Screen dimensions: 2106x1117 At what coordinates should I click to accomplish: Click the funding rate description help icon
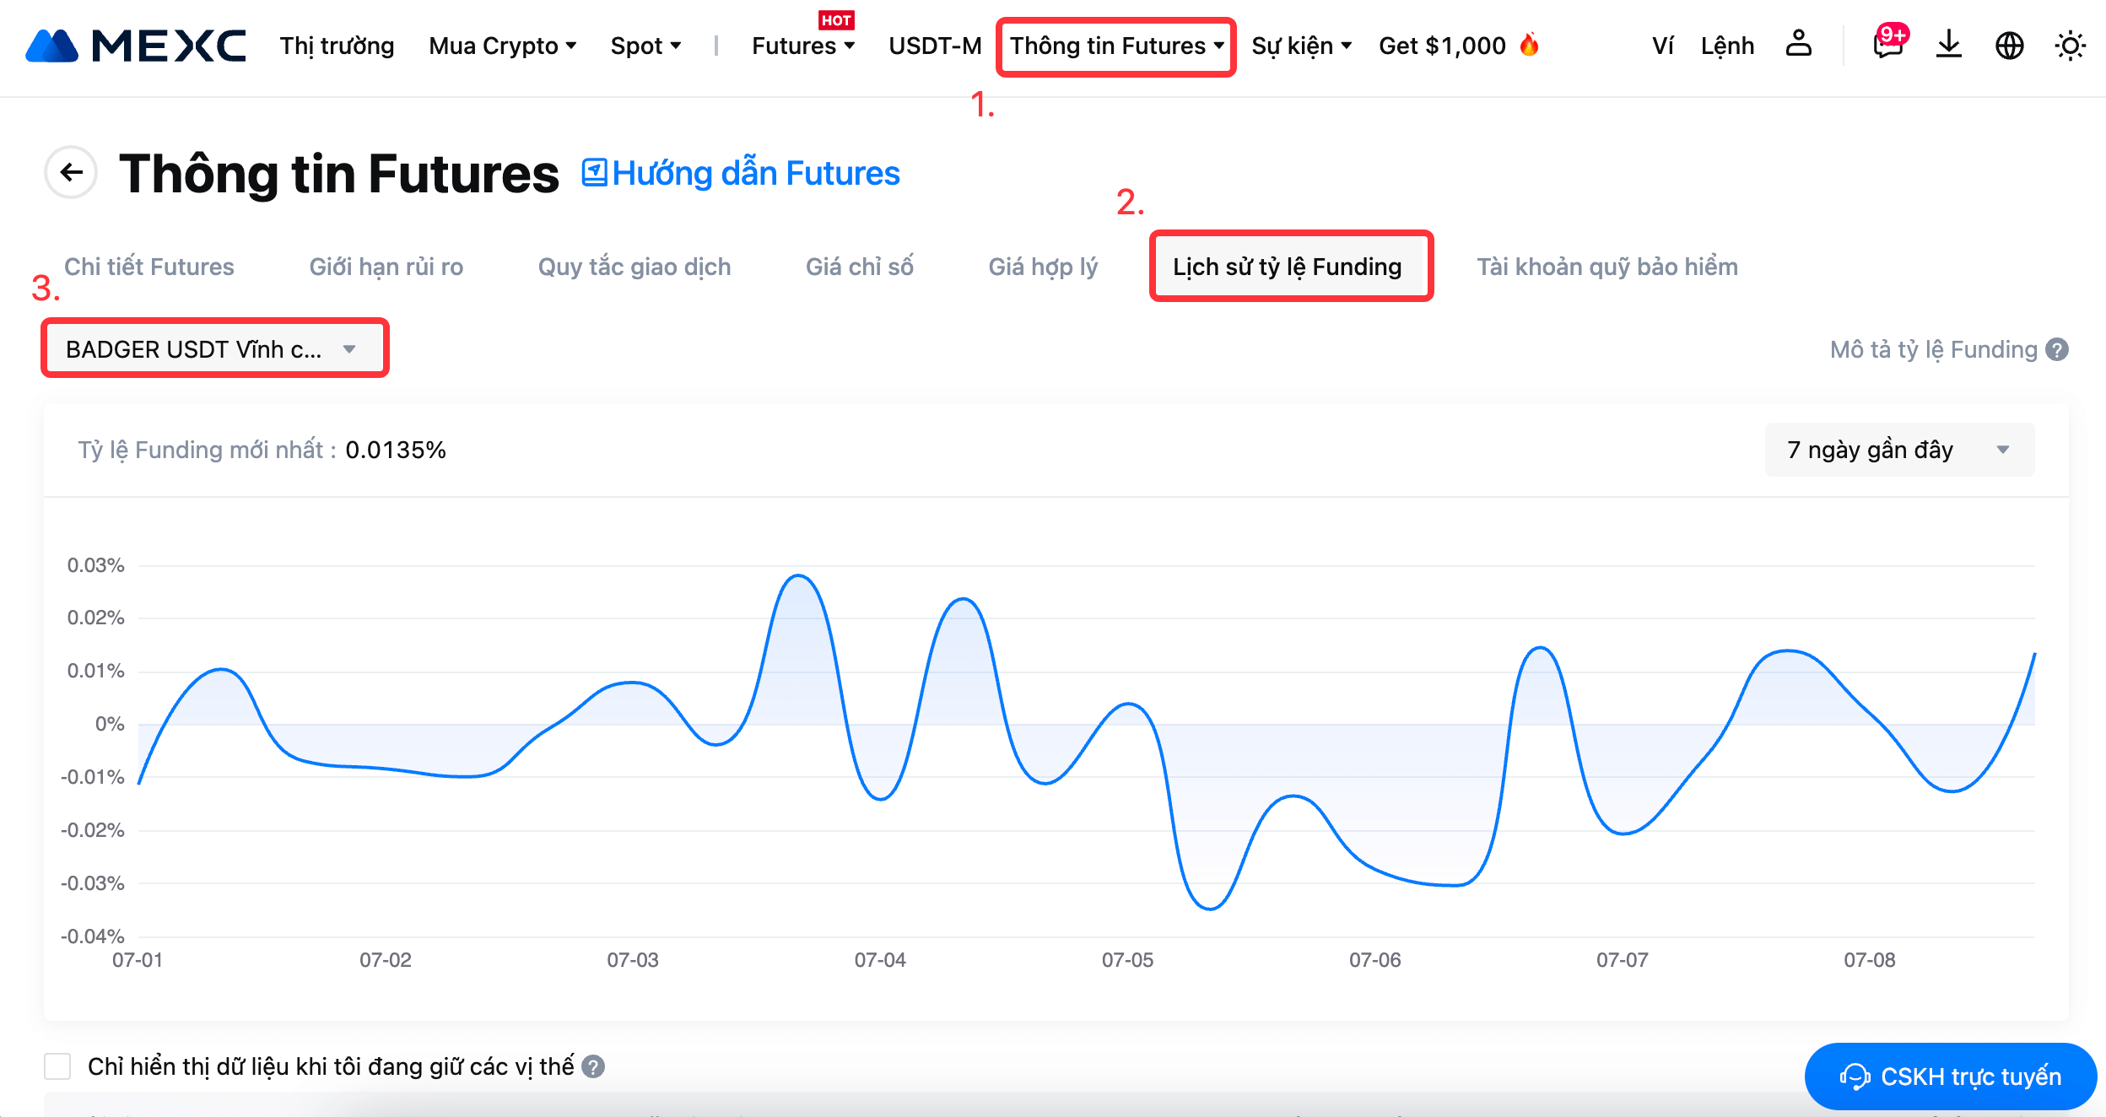click(x=2058, y=349)
